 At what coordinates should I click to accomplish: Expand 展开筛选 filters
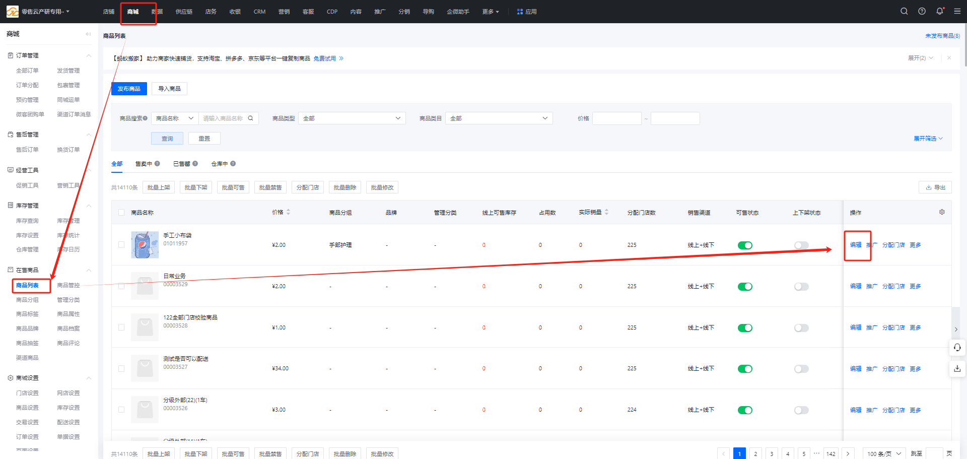click(x=928, y=139)
